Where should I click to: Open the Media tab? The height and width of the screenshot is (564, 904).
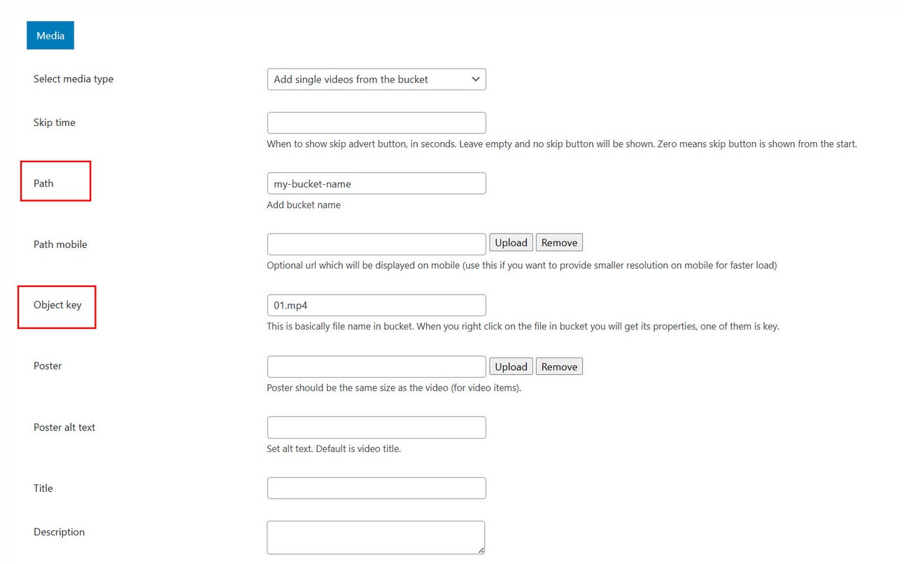click(50, 36)
